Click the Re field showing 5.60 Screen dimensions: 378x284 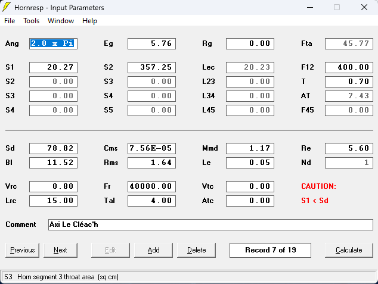(x=349, y=148)
